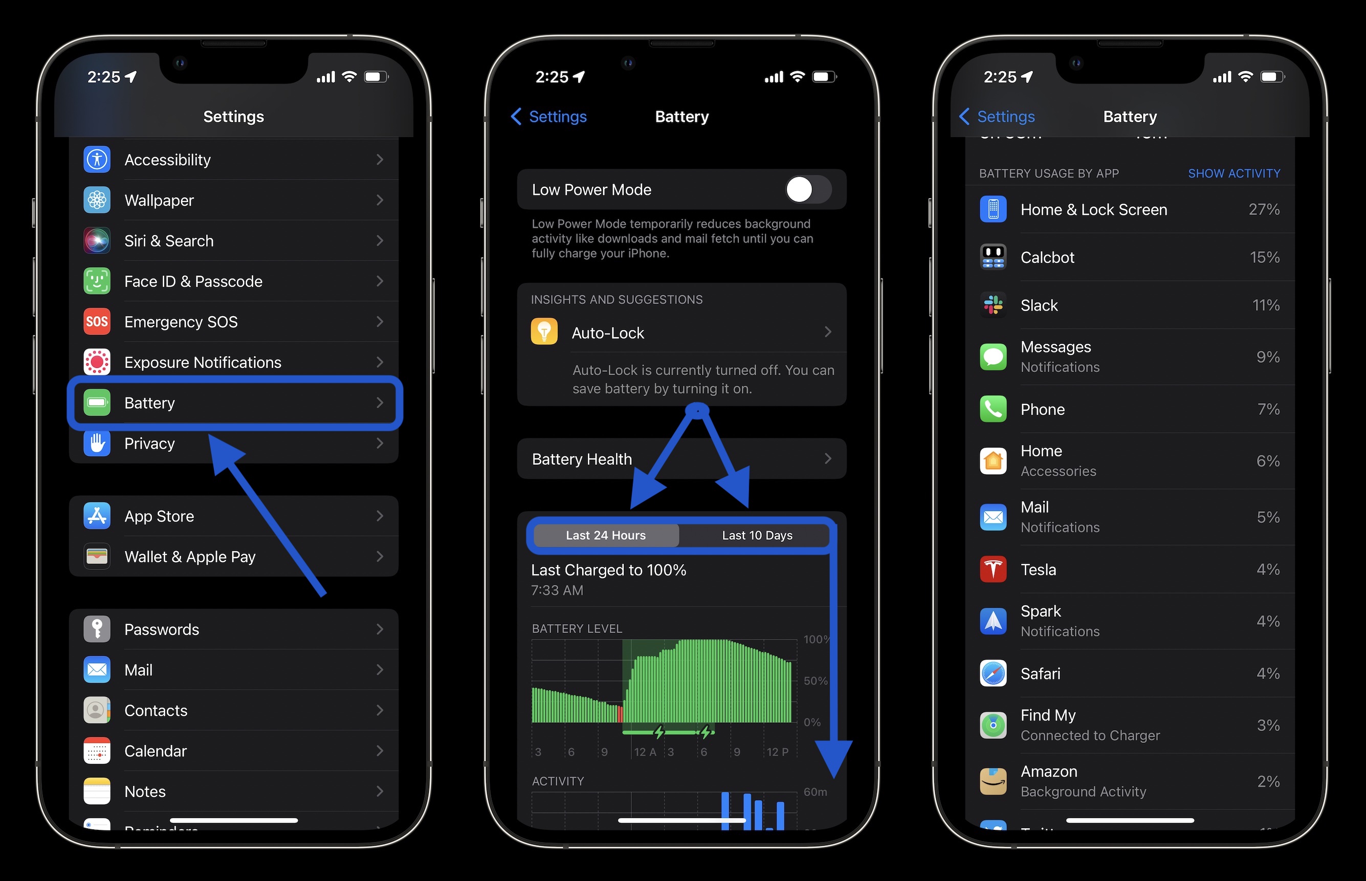Select Last 24 Hours battery tab

click(604, 536)
